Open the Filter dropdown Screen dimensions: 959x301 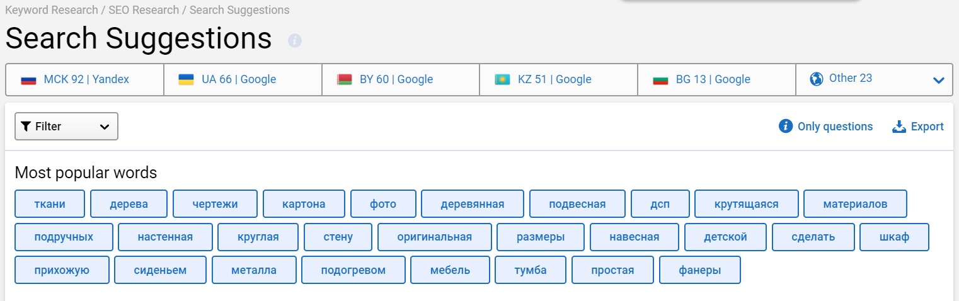click(66, 127)
